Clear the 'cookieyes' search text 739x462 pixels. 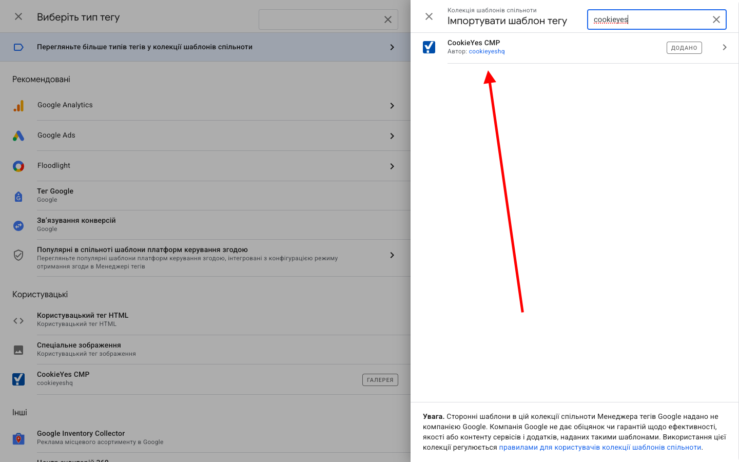(716, 20)
